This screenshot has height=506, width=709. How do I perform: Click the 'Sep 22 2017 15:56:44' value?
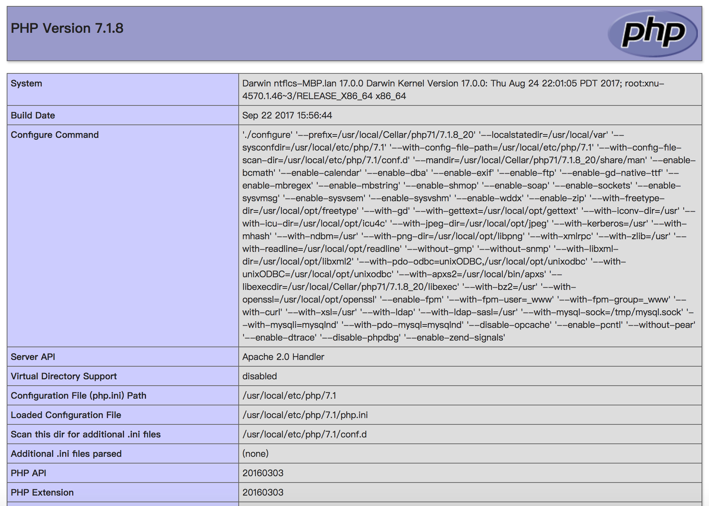pyautogui.click(x=287, y=116)
